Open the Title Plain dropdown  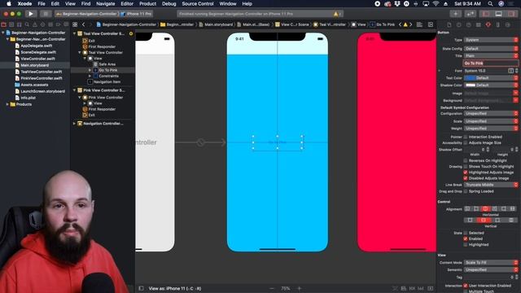(491, 56)
